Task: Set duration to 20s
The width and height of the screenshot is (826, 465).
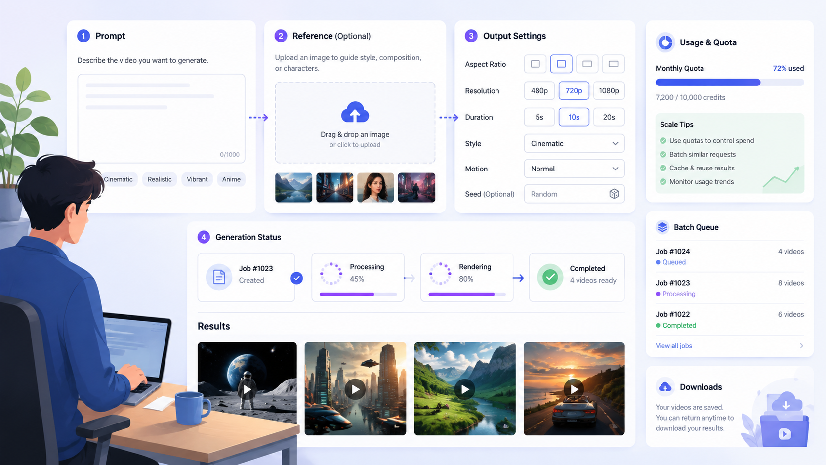Action: point(609,117)
